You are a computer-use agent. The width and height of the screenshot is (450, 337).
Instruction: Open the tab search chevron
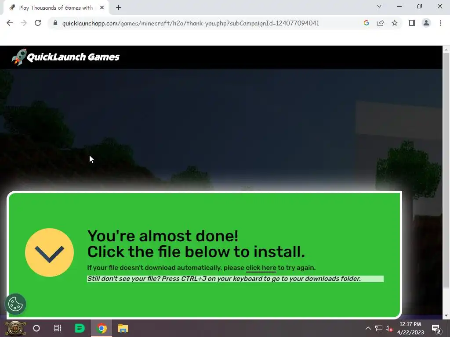point(379,6)
